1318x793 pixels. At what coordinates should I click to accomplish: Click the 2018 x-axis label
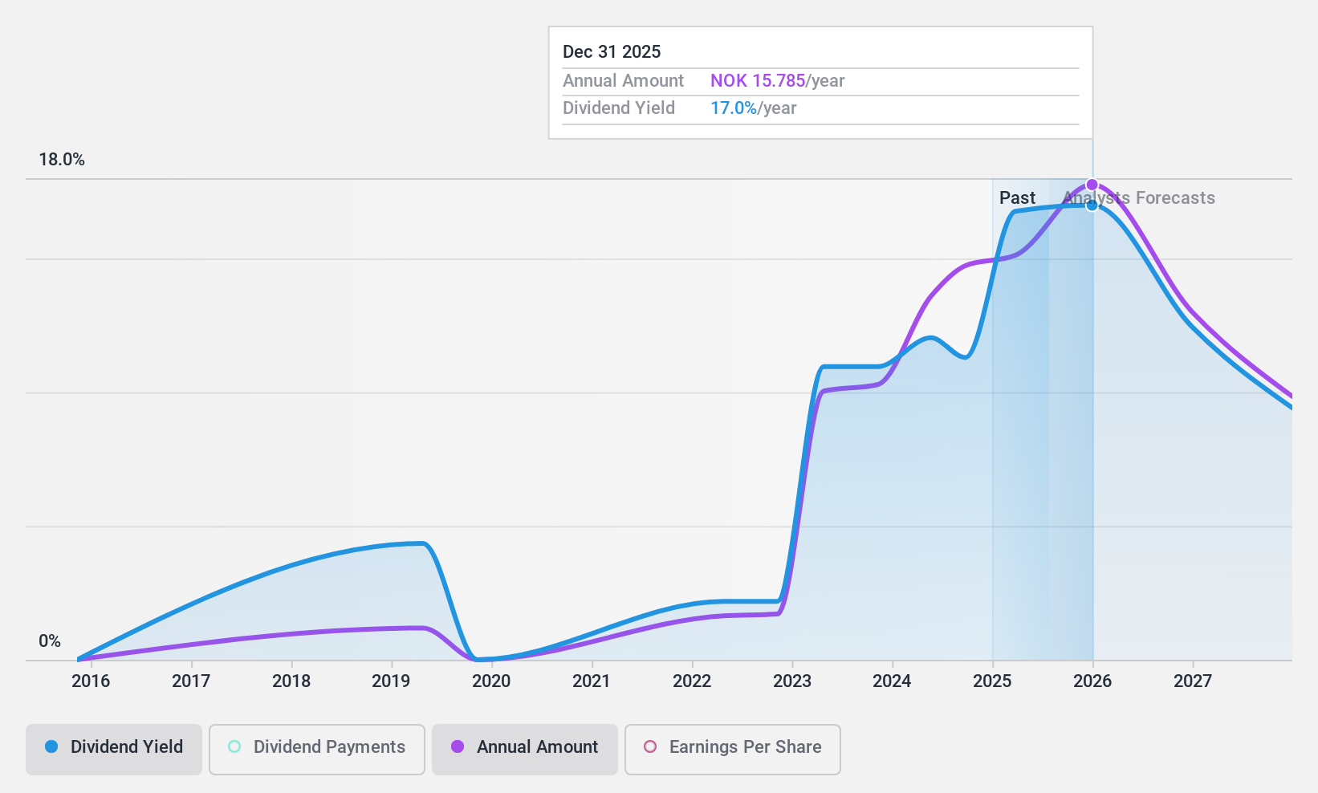[291, 681]
